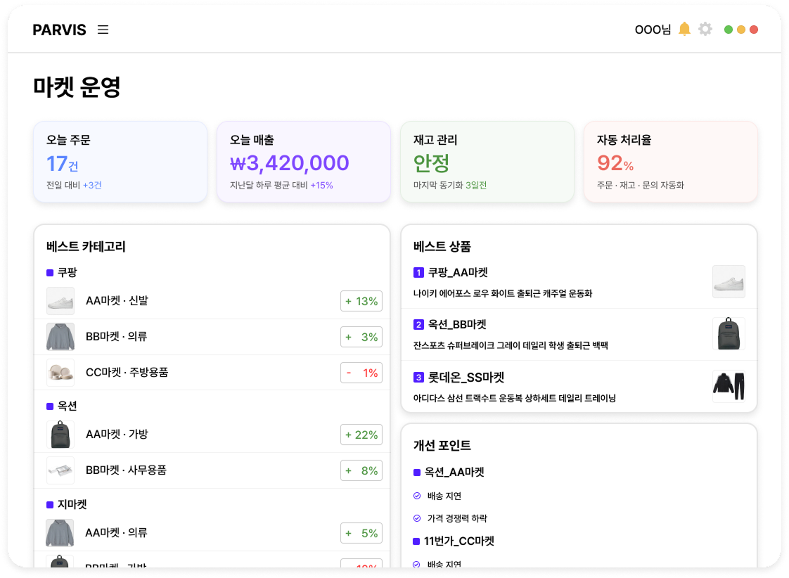Open settings via the gear icon
789x578 pixels.
pos(705,29)
